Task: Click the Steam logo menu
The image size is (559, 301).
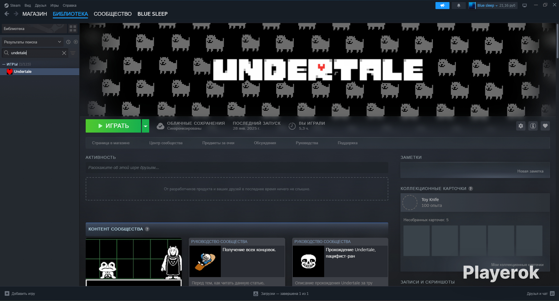Action: [12, 5]
